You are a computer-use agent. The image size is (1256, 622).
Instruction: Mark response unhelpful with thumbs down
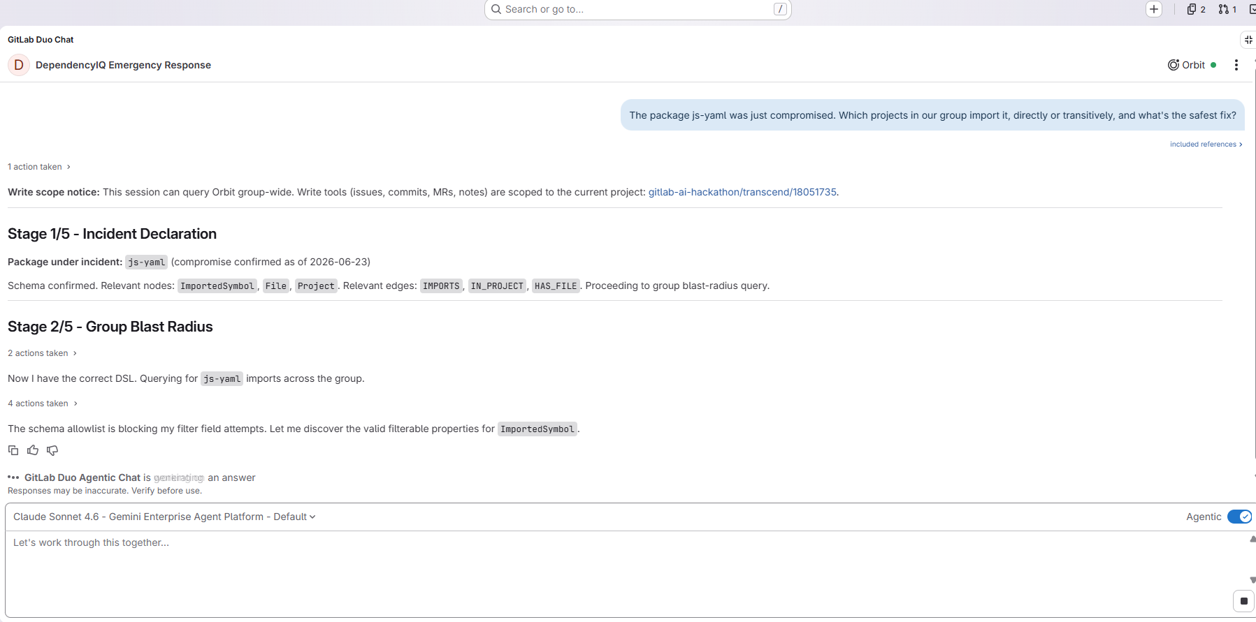click(52, 450)
